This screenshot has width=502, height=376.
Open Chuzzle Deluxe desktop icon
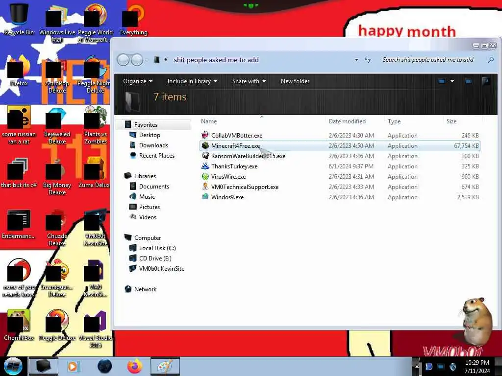point(57,228)
